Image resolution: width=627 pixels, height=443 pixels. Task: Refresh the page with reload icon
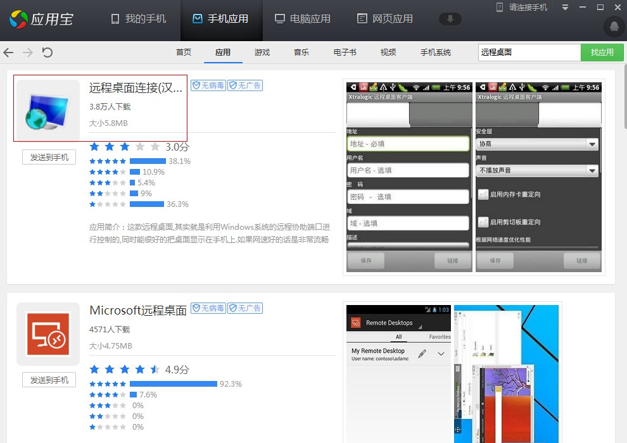[x=47, y=53]
